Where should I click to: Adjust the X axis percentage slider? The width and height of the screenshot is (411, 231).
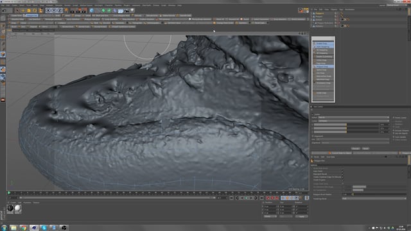[x=346, y=125]
